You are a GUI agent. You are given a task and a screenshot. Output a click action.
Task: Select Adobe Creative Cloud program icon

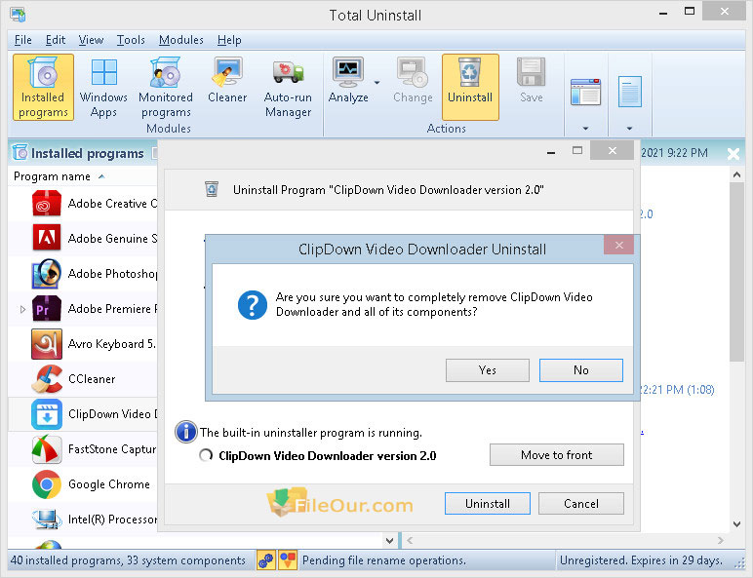tap(47, 204)
